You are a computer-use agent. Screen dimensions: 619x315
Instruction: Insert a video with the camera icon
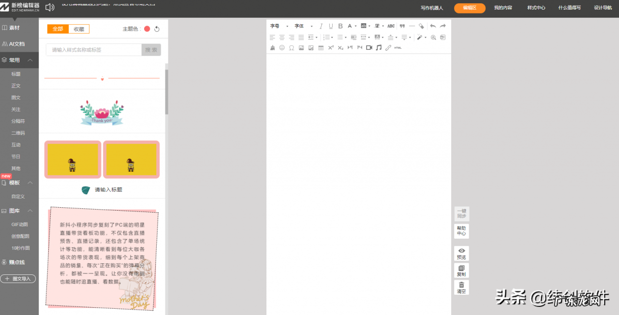pyautogui.click(x=369, y=48)
